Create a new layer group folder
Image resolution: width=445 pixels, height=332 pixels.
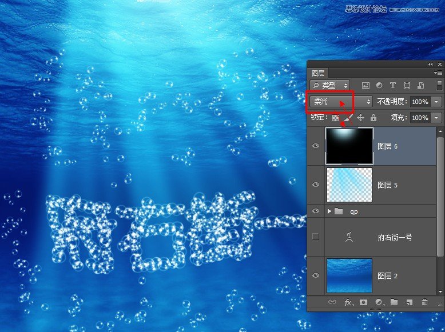[x=394, y=302]
